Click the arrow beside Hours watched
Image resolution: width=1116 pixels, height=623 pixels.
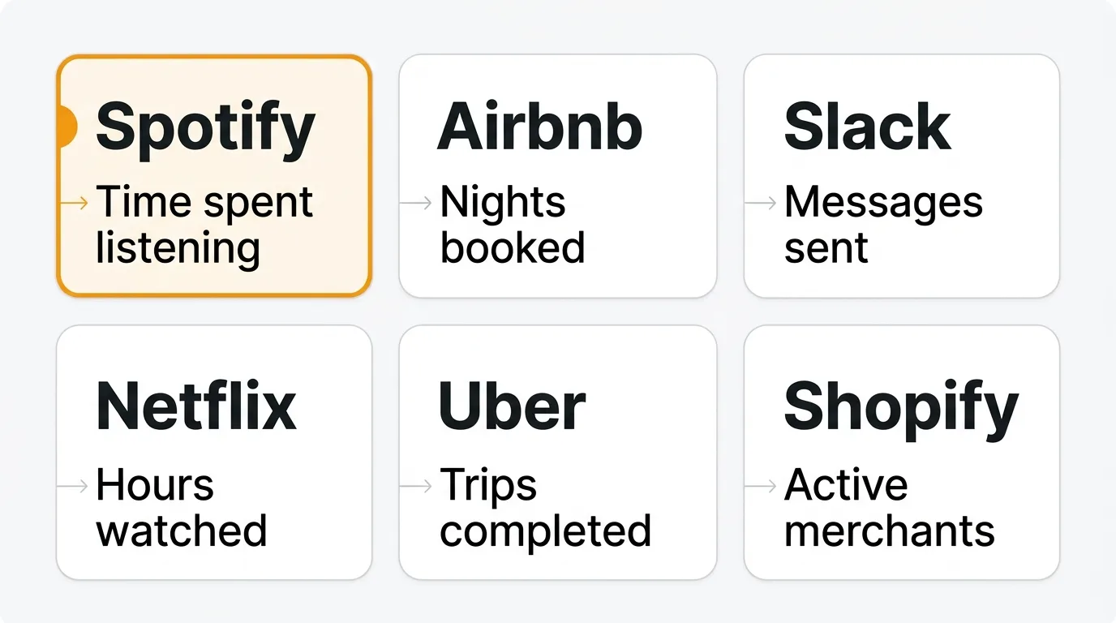tap(73, 486)
